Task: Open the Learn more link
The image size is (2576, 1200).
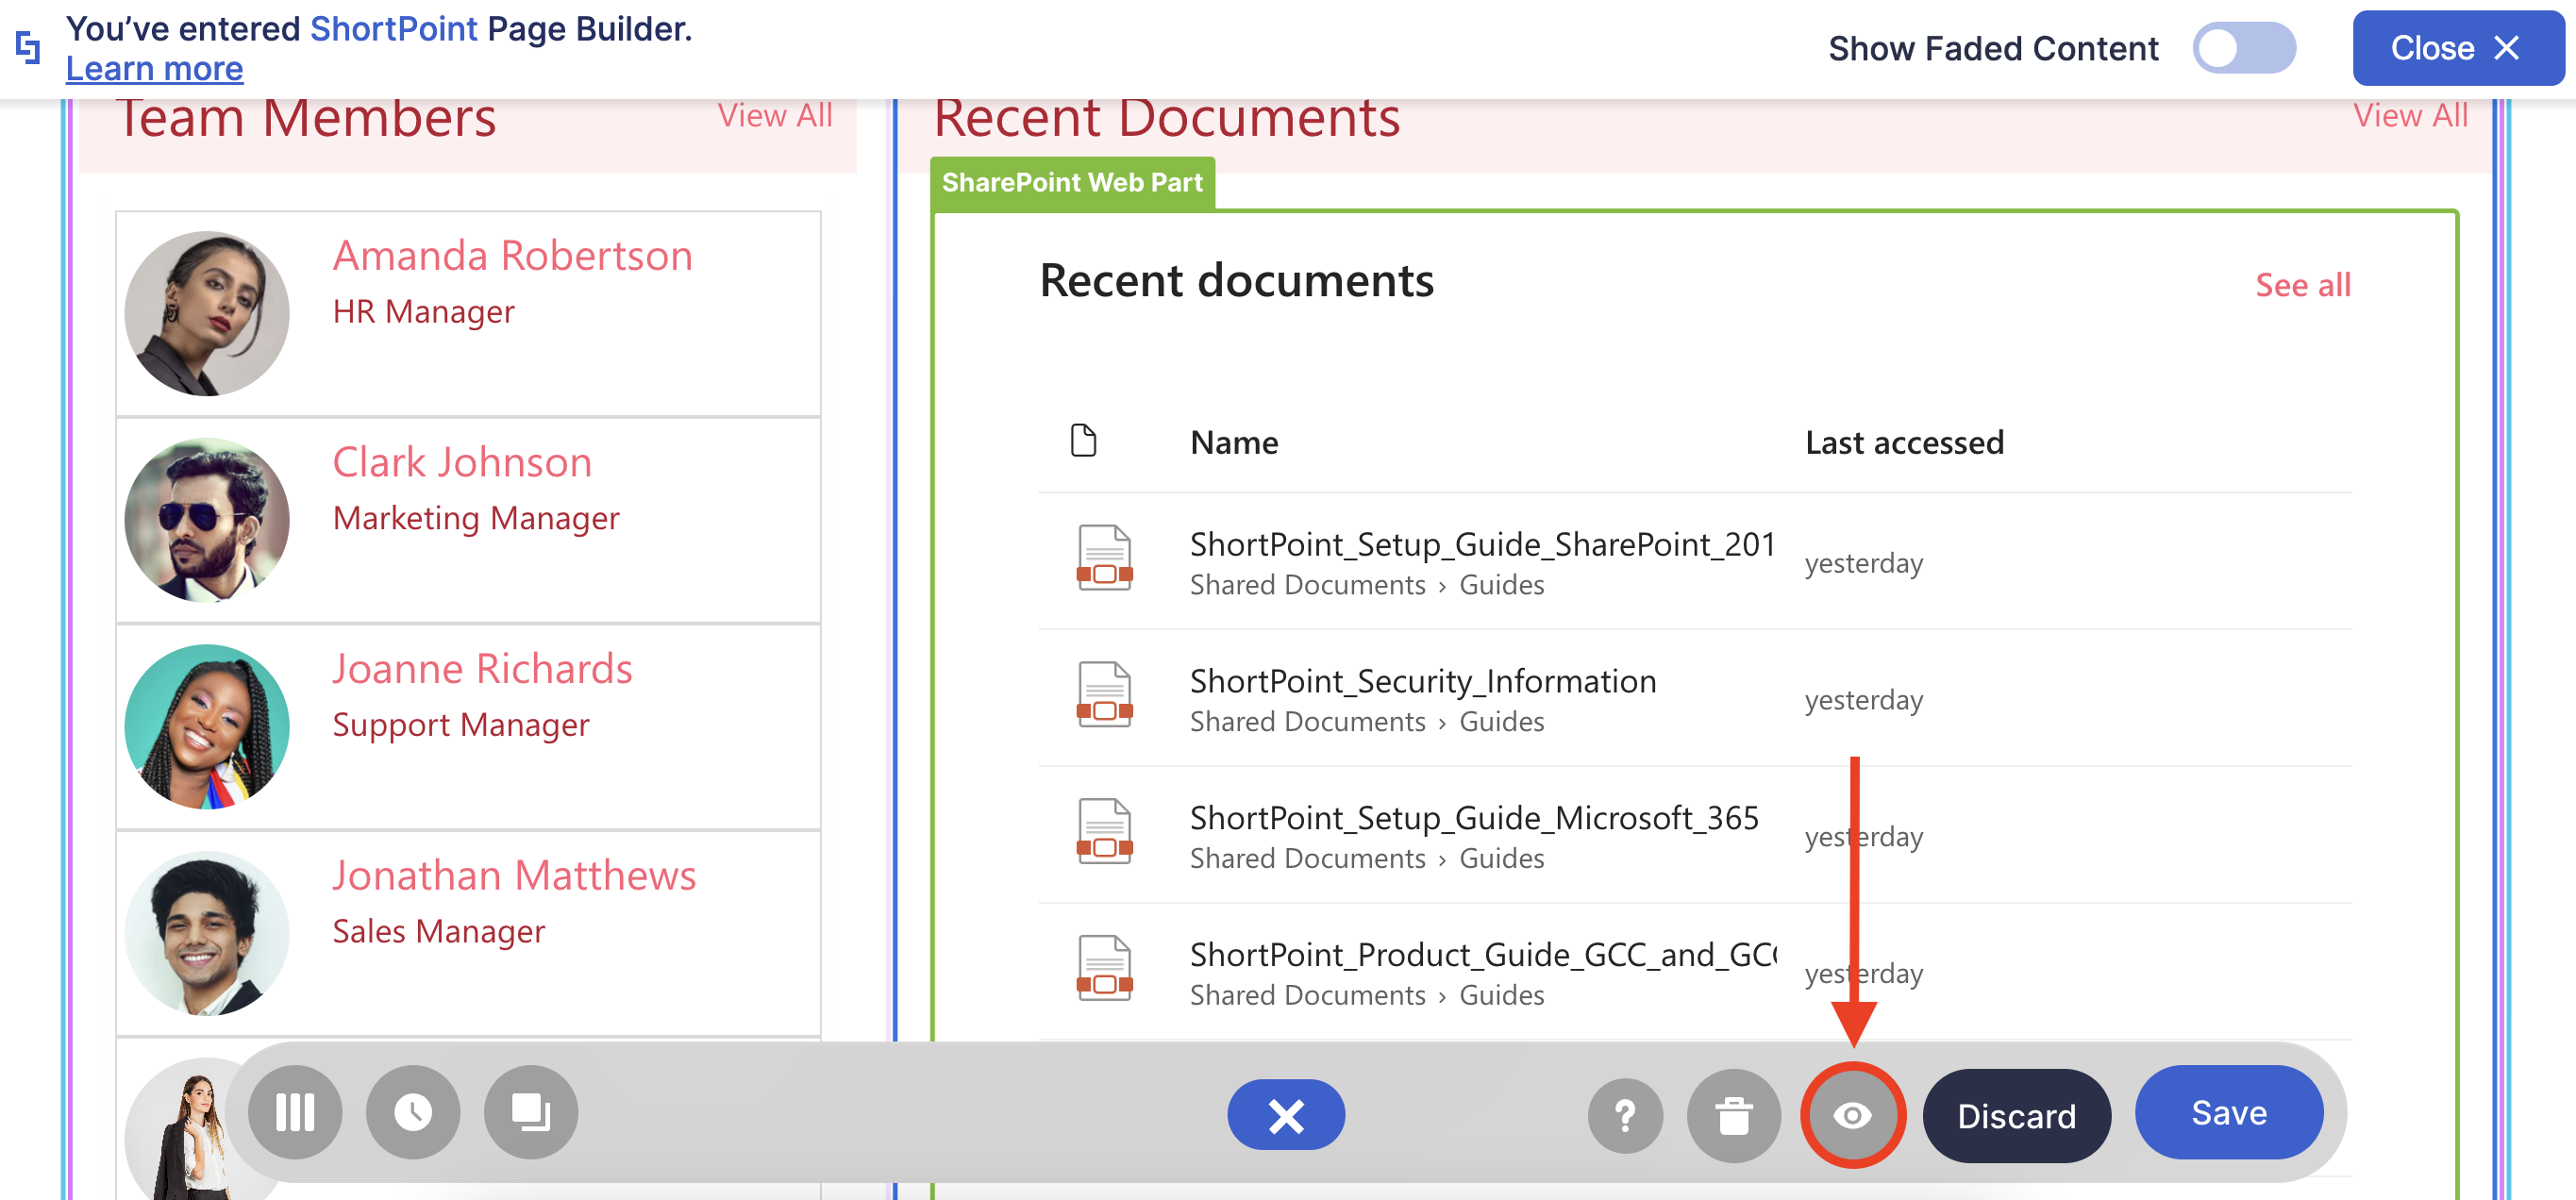Action: [x=154, y=69]
